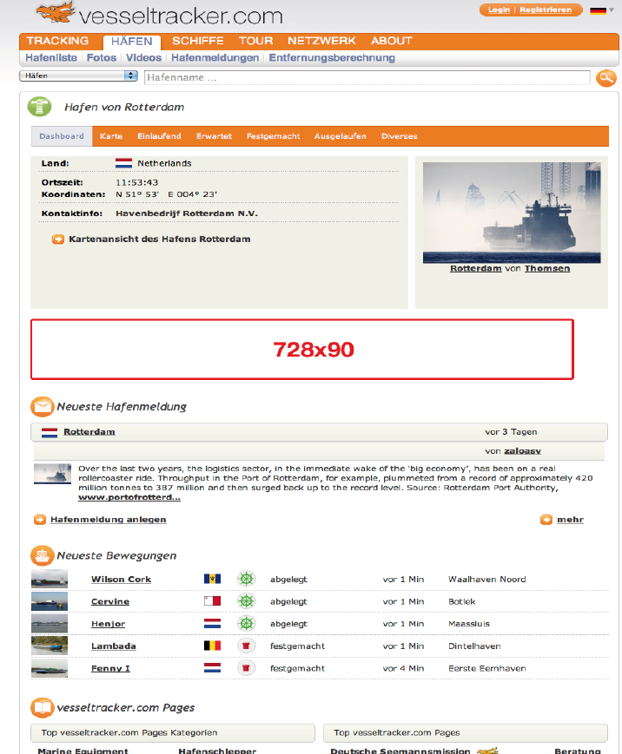Switch to the Einlaufend tab
The width and height of the screenshot is (622, 754).
coord(159,136)
